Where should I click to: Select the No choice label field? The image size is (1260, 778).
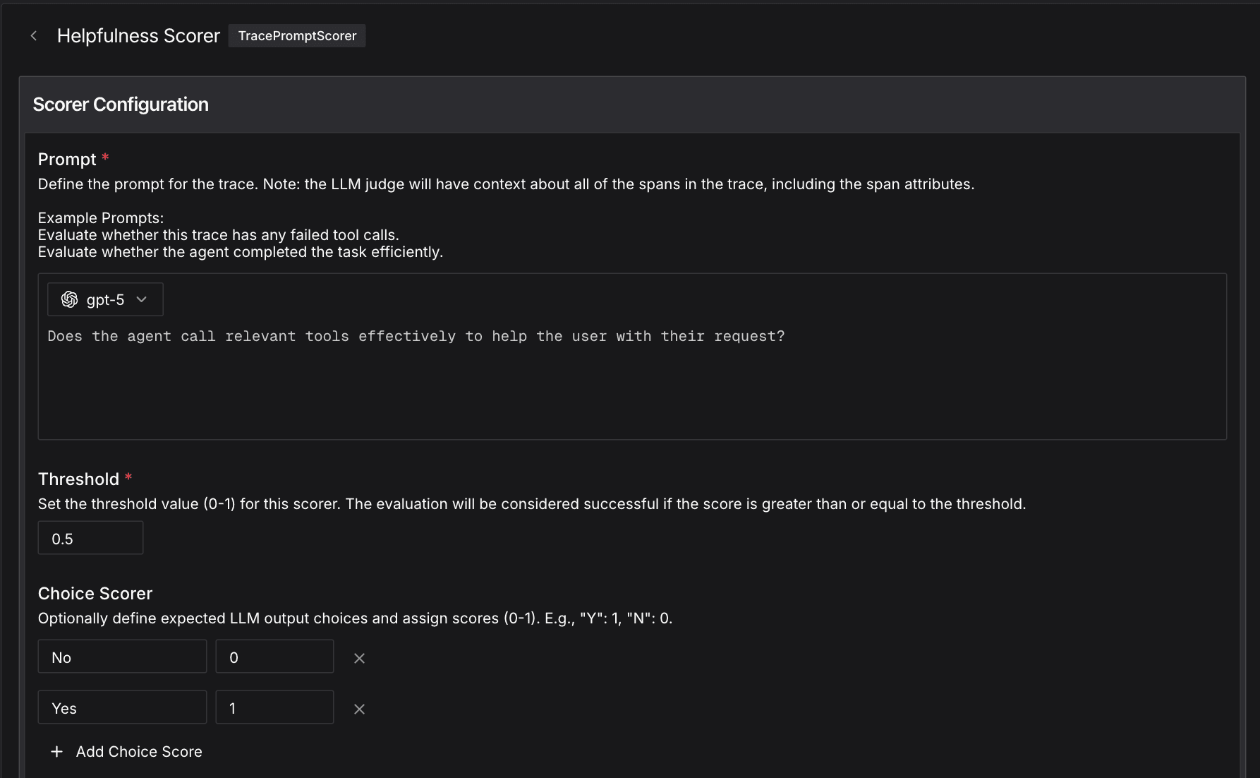(121, 657)
